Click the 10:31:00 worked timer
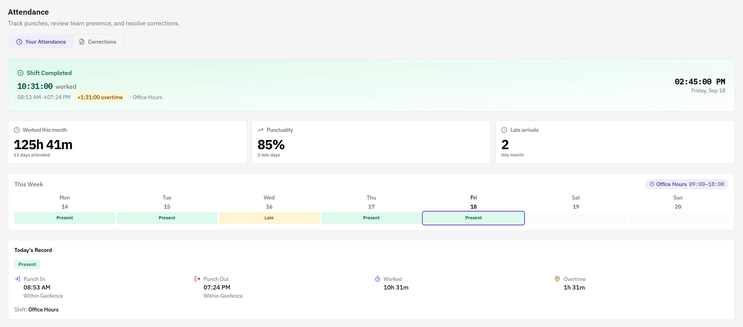 click(35, 86)
